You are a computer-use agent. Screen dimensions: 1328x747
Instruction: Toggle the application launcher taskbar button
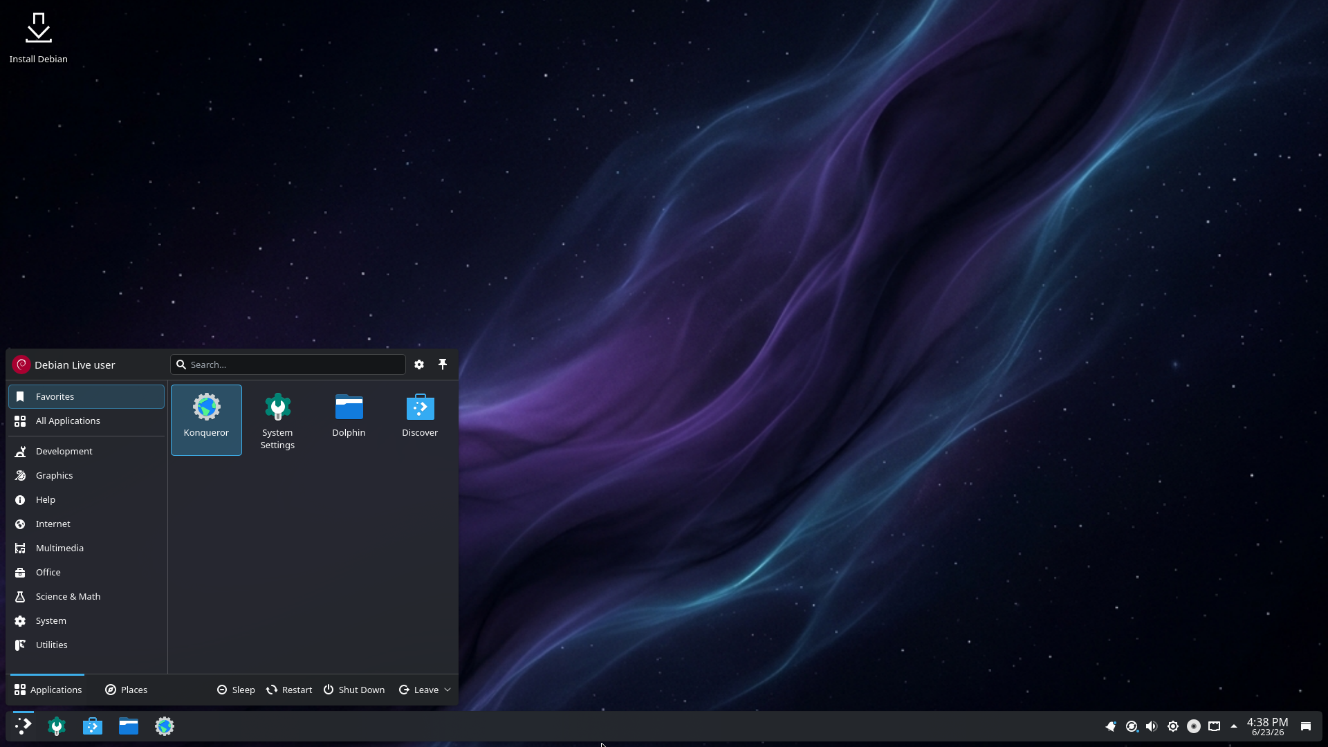pos(23,726)
